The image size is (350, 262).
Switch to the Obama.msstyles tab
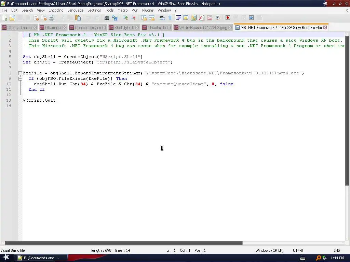[x=88, y=27]
